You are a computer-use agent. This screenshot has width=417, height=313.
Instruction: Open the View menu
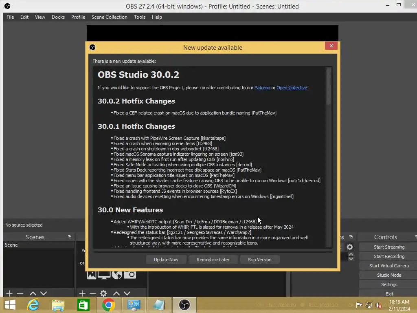40,17
